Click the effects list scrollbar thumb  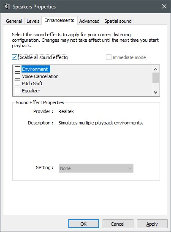point(155,78)
